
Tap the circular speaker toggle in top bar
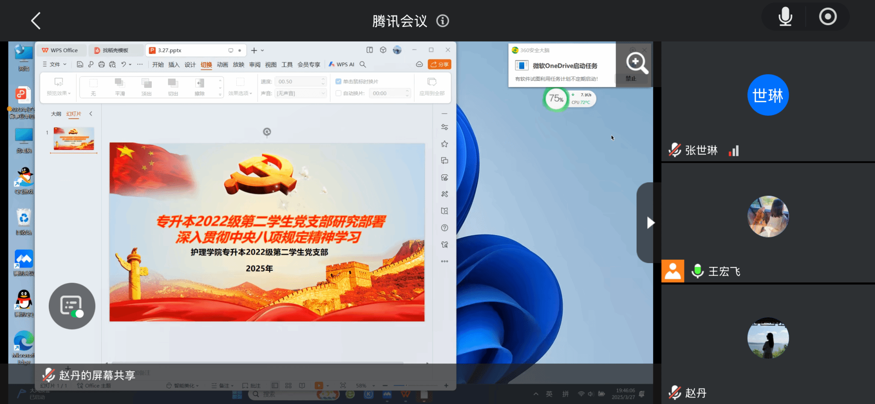828,17
